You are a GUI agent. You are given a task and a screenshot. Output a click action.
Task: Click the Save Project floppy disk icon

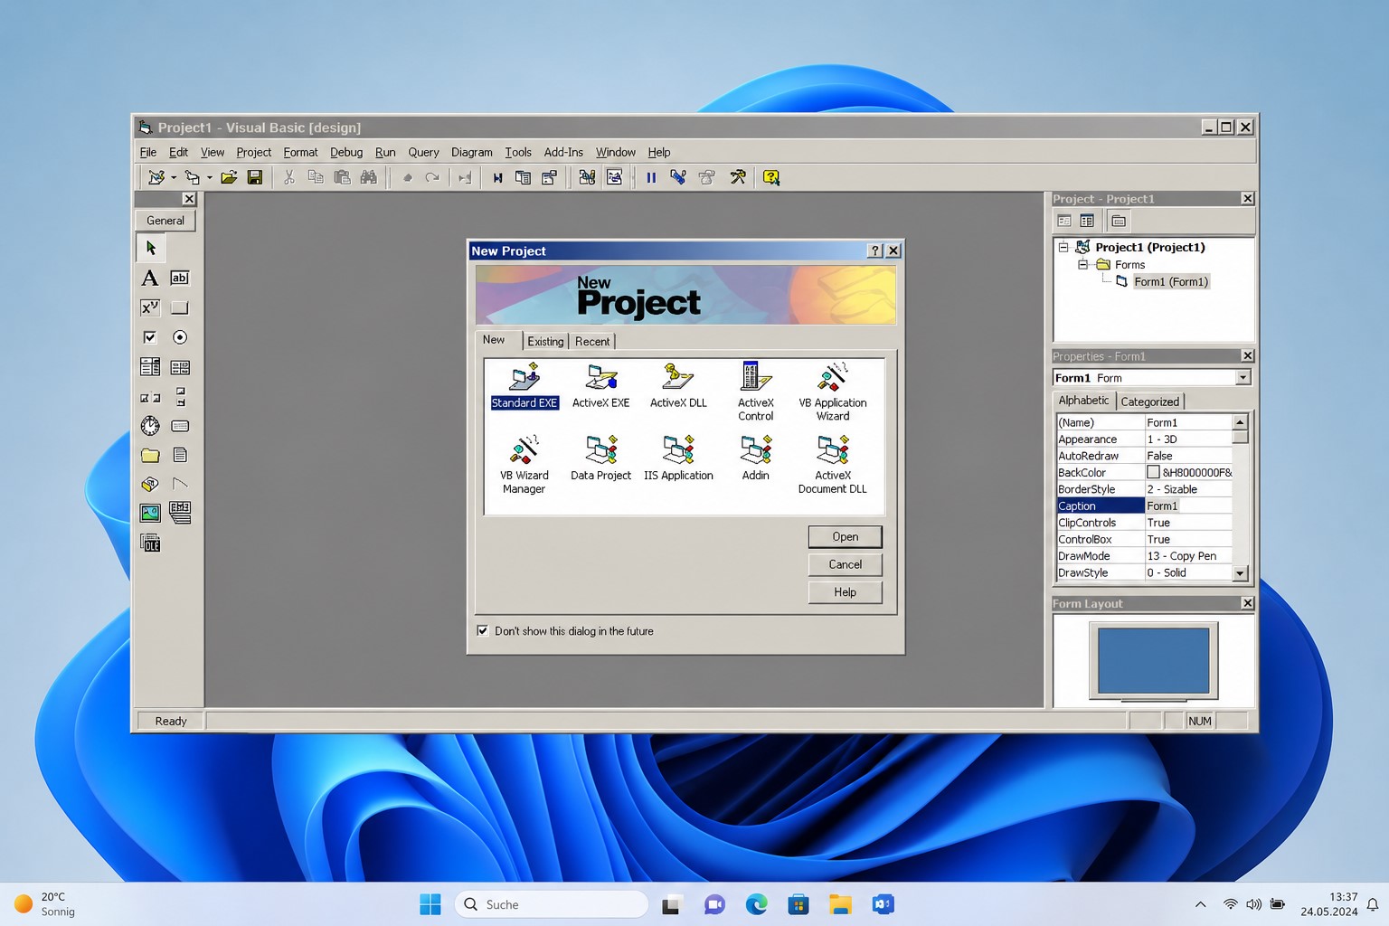point(255,177)
